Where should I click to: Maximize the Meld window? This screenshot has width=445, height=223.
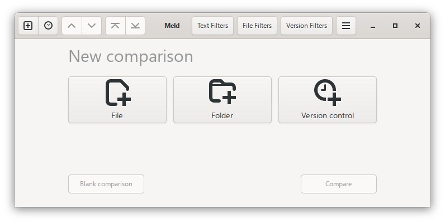pos(395,26)
